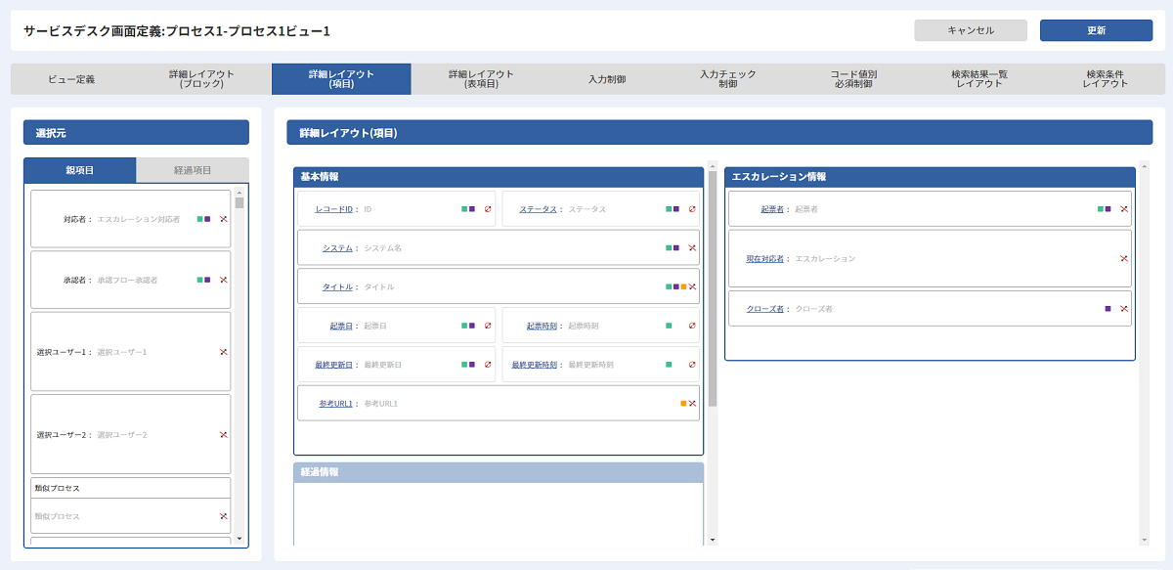Click the source list scrollbar down arrow
The image size is (1173, 570).
[x=239, y=541]
